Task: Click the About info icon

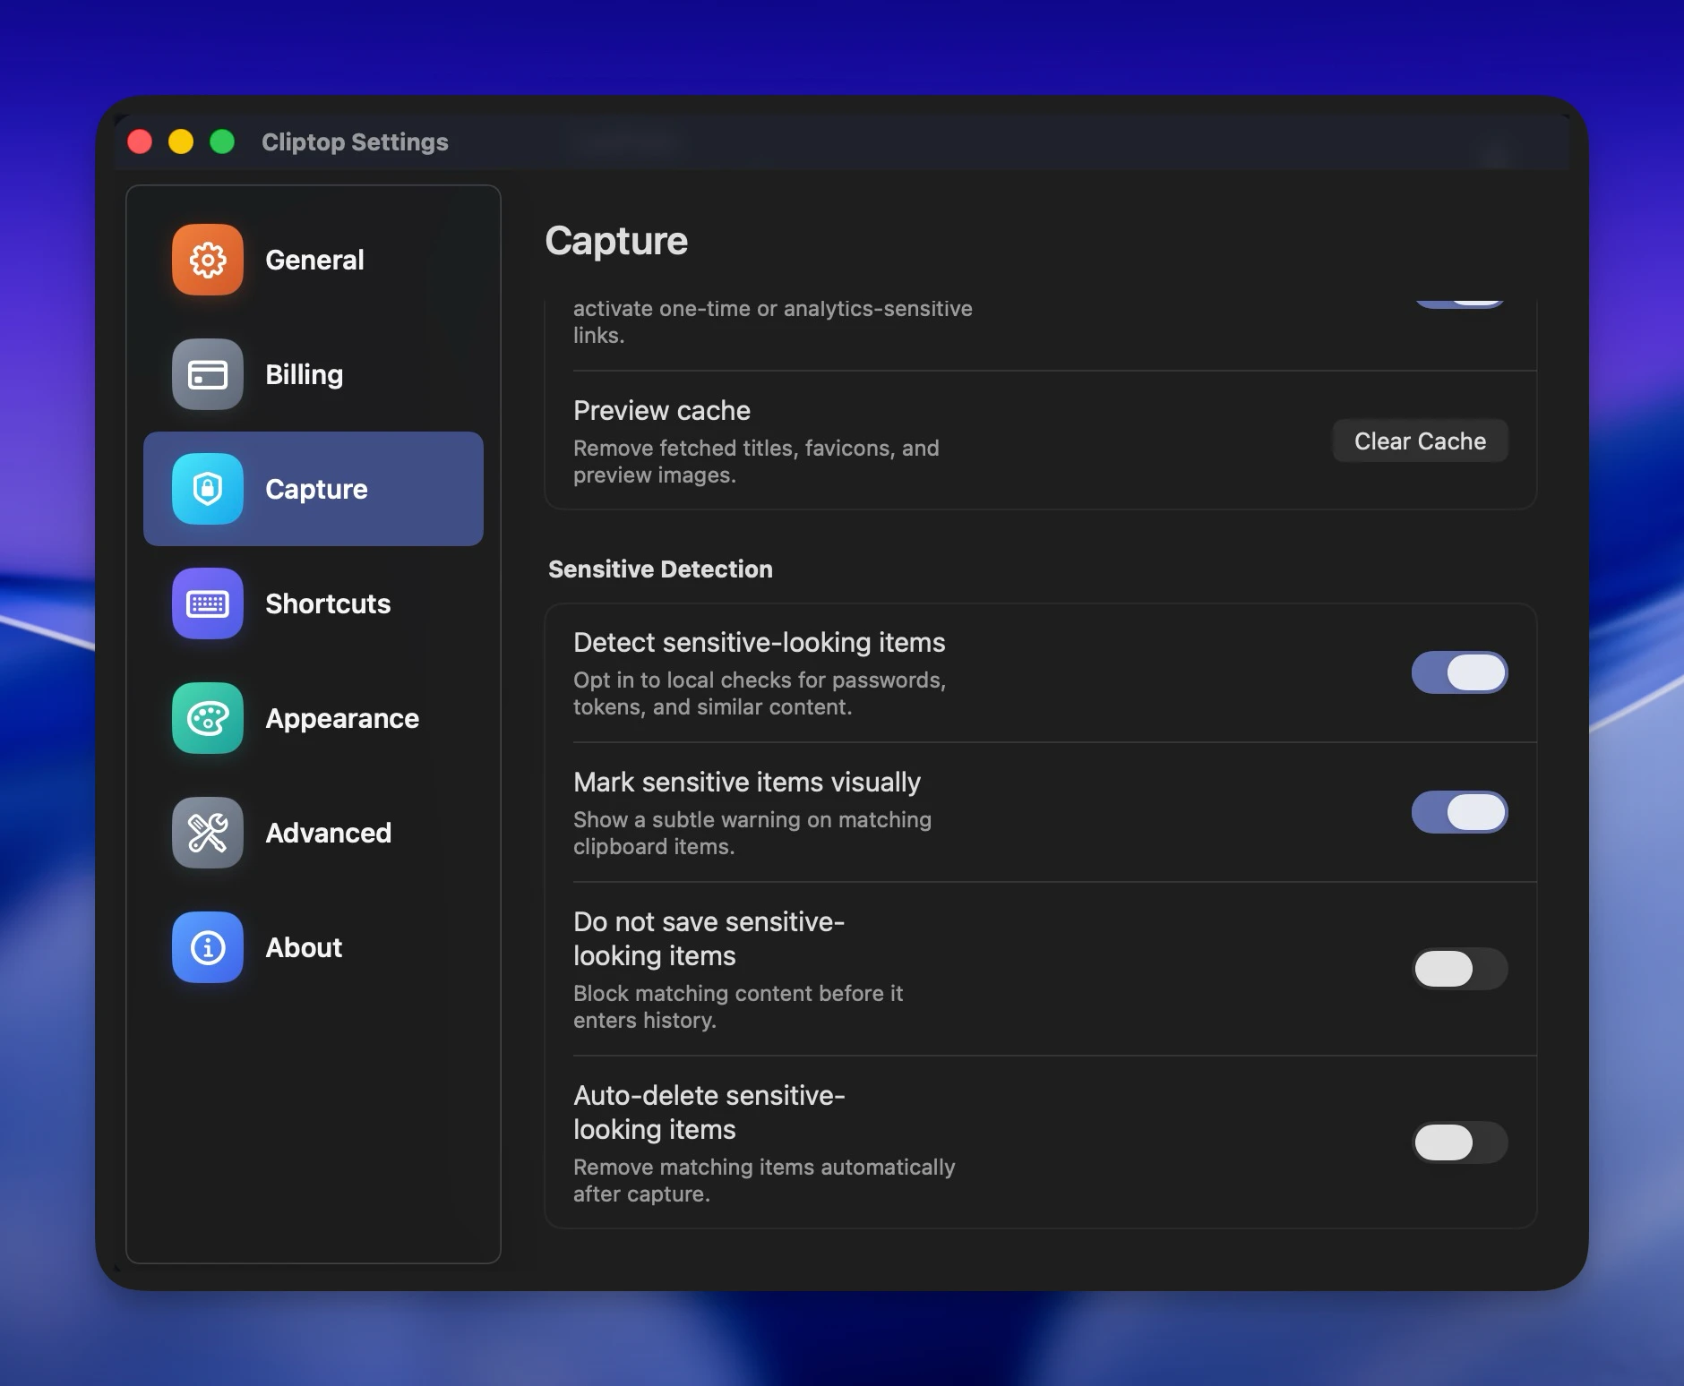Action: pyautogui.click(x=208, y=947)
